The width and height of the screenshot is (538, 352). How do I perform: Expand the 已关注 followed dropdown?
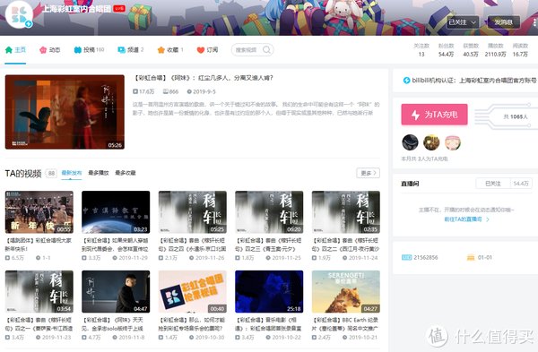463,22
